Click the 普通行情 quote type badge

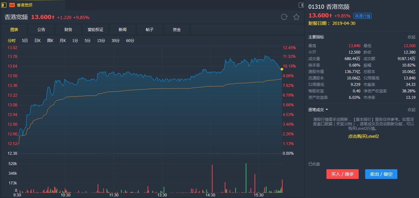tap(363, 16)
